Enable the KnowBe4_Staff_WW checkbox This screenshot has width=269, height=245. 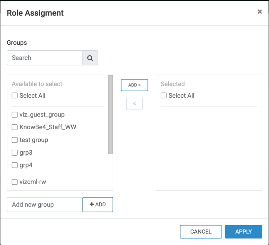point(15,127)
